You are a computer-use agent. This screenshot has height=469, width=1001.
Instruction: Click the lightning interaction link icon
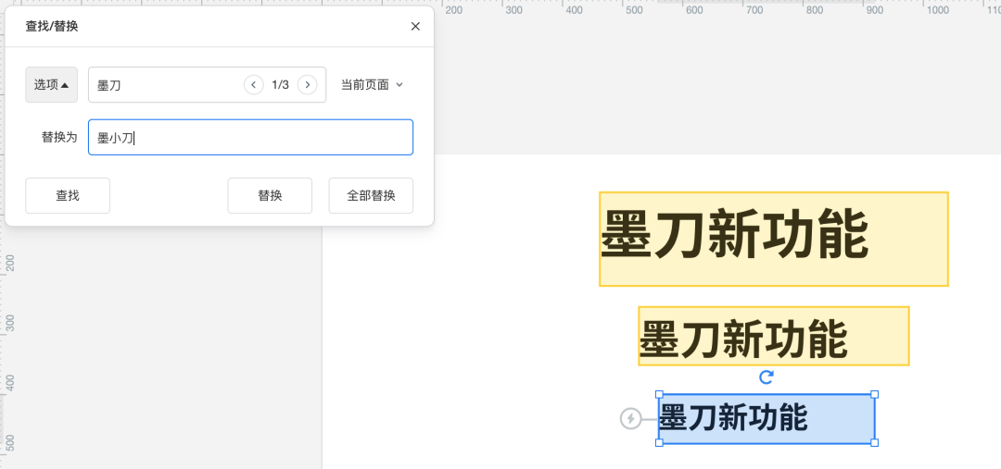(x=630, y=419)
